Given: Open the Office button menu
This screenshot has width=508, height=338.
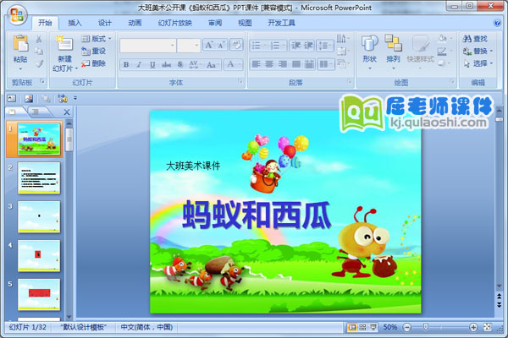Looking at the screenshot, I should [x=17, y=14].
